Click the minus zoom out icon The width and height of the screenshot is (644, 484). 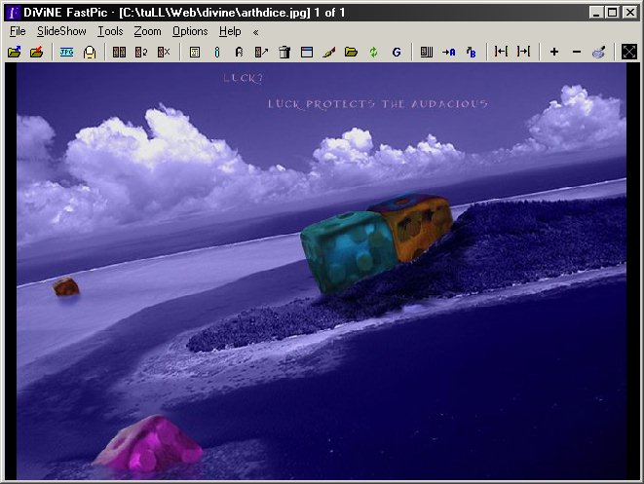577,52
